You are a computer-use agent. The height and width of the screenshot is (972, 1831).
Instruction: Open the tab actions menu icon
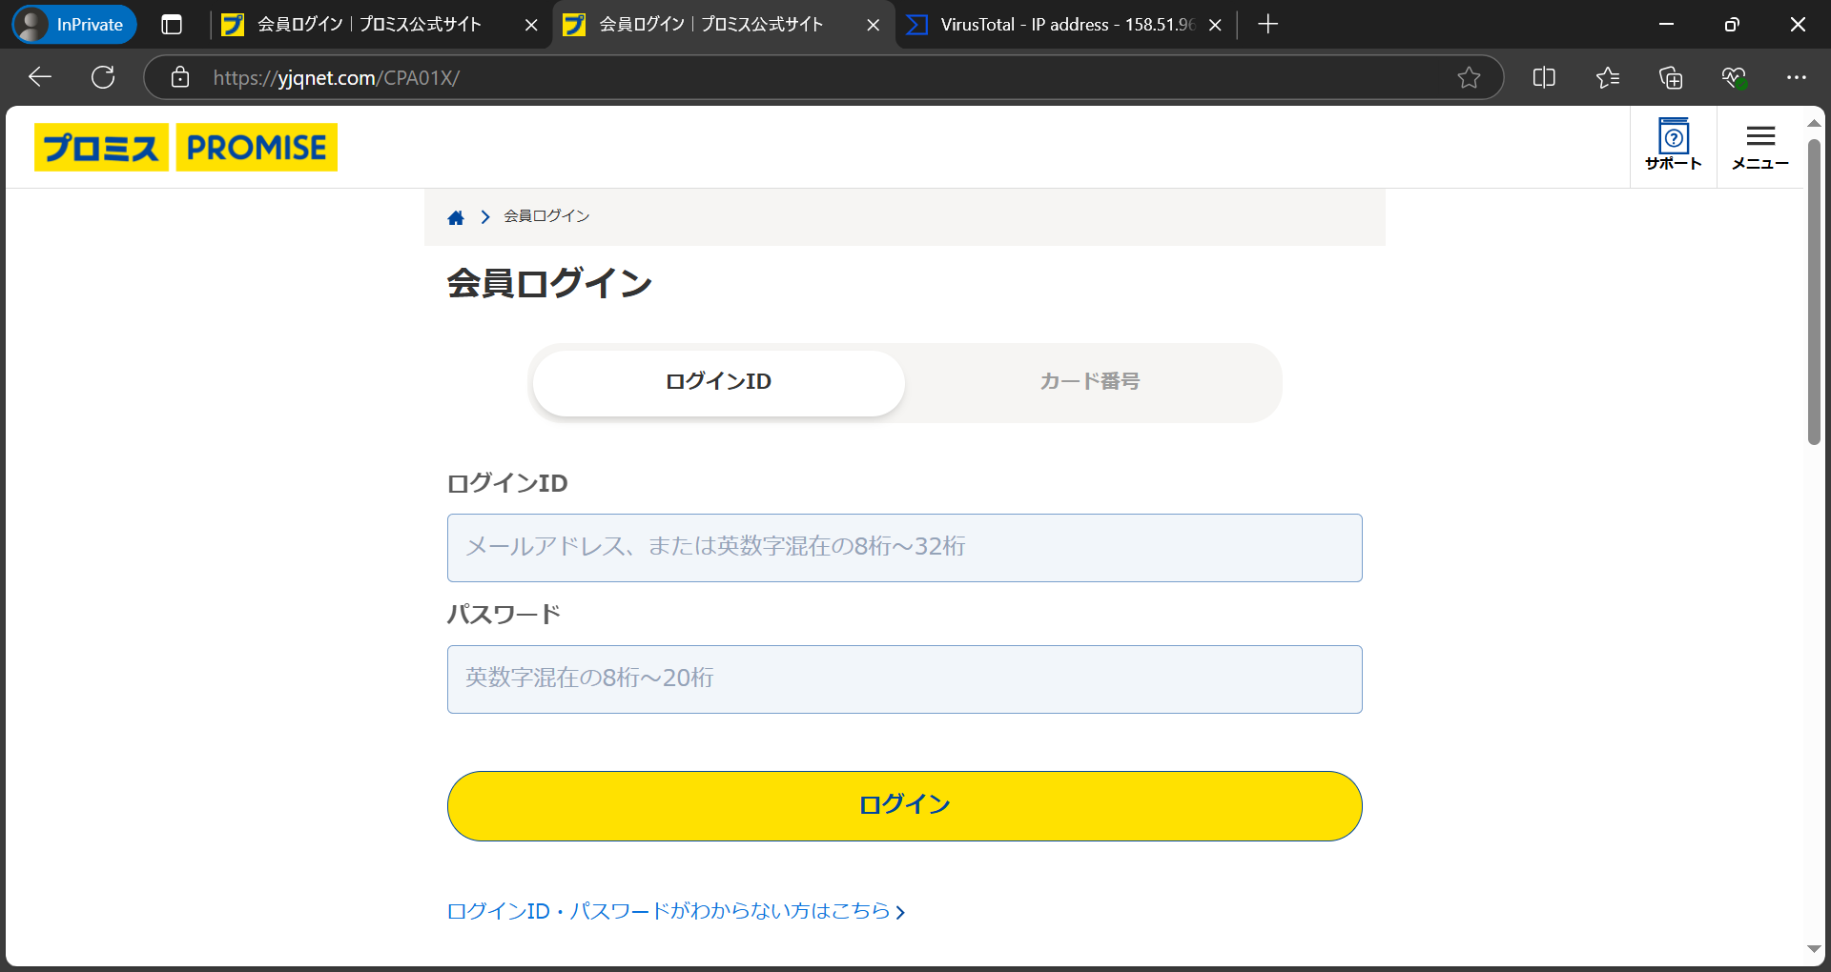click(x=172, y=25)
